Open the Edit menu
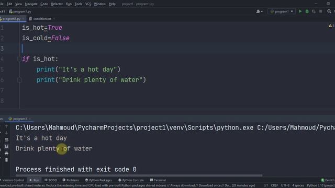This screenshot has width=335, height=188. (9, 4)
